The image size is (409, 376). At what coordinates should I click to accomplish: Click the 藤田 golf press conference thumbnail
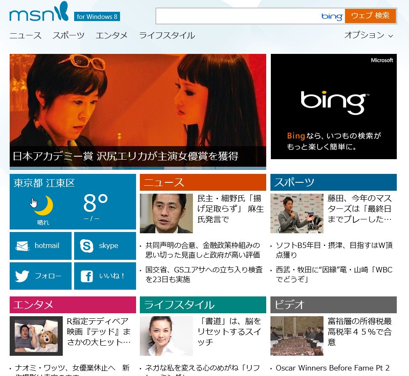pyautogui.click(x=297, y=213)
